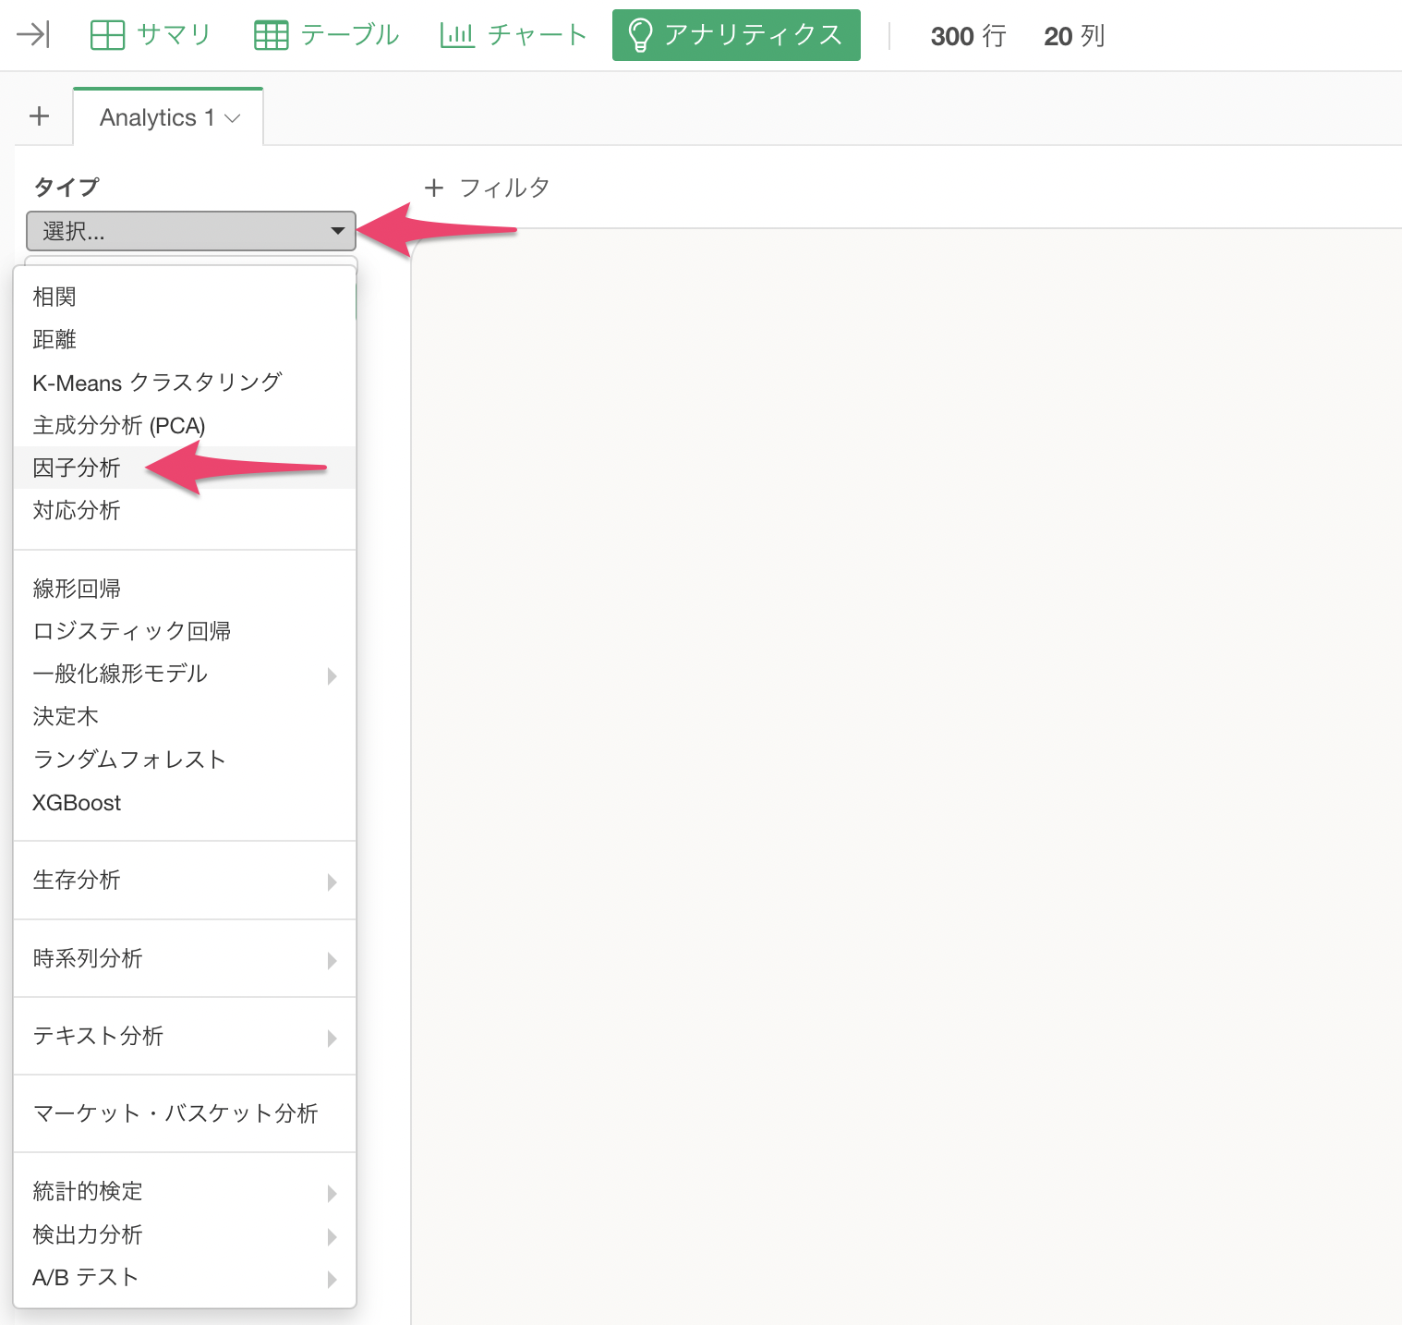
Task: Select ランダムフォレスト option
Action: [185, 760]
